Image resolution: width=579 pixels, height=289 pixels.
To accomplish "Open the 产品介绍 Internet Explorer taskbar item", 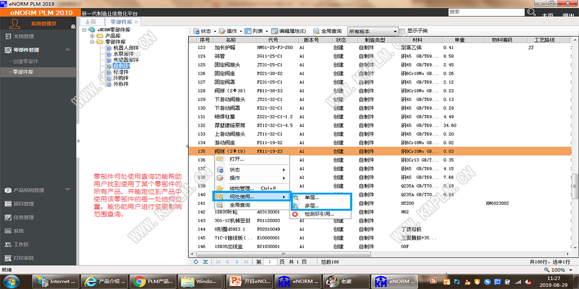I will click(x=105, y=281).
